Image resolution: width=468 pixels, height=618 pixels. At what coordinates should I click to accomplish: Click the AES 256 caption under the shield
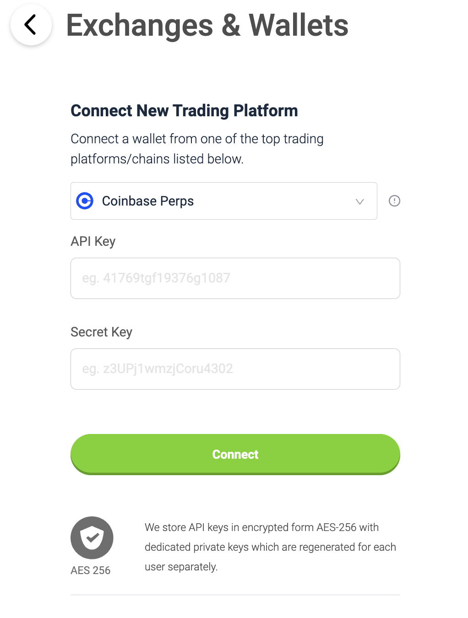(x=91, y=570)
